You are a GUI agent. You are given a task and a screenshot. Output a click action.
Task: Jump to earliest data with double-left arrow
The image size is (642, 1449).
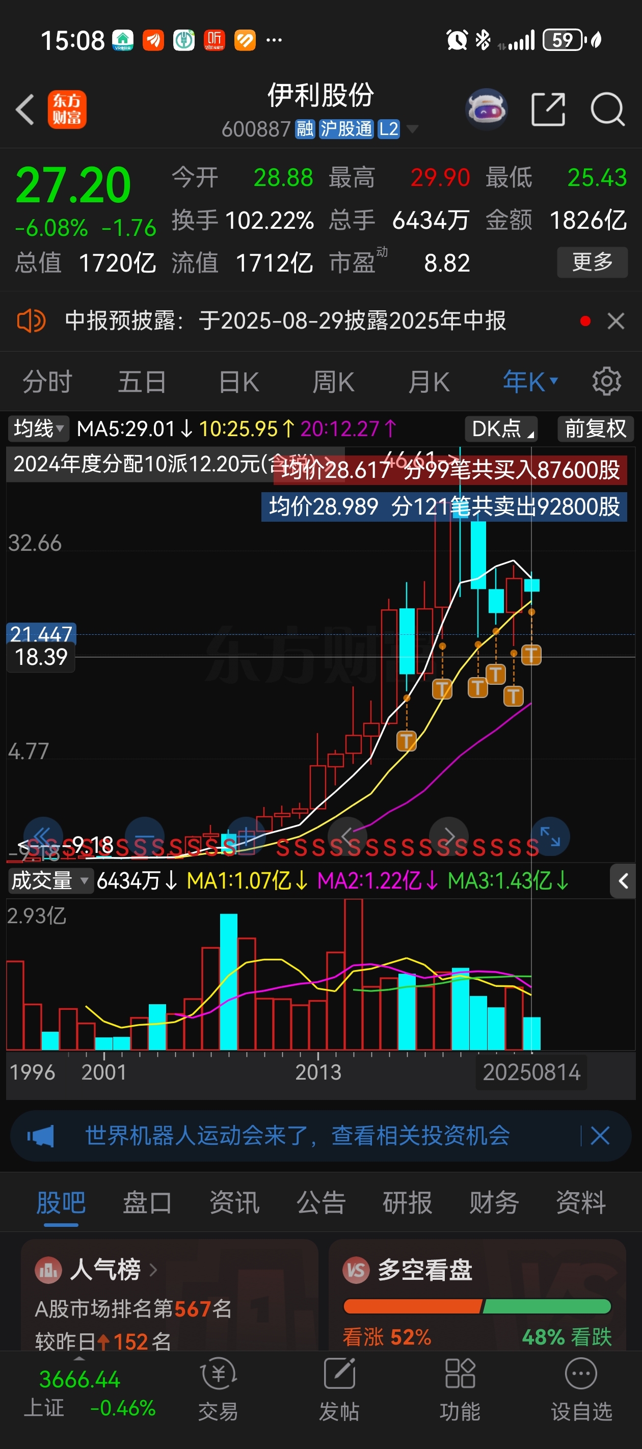43,837
